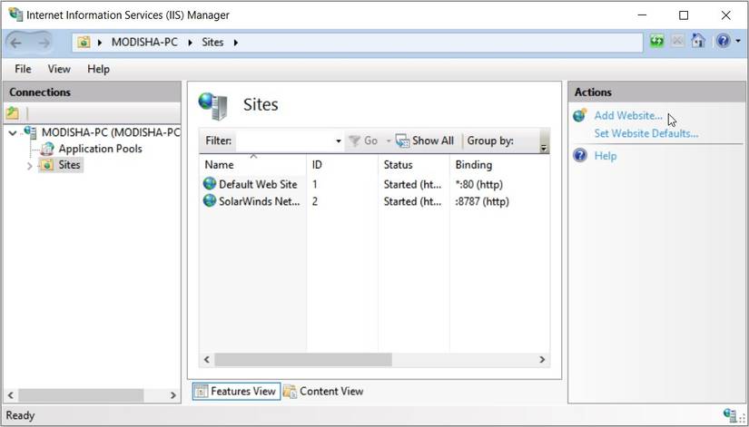Click the server icon in the address bar
This screenshot has width=749, height=427.
[x=84, y=43]
